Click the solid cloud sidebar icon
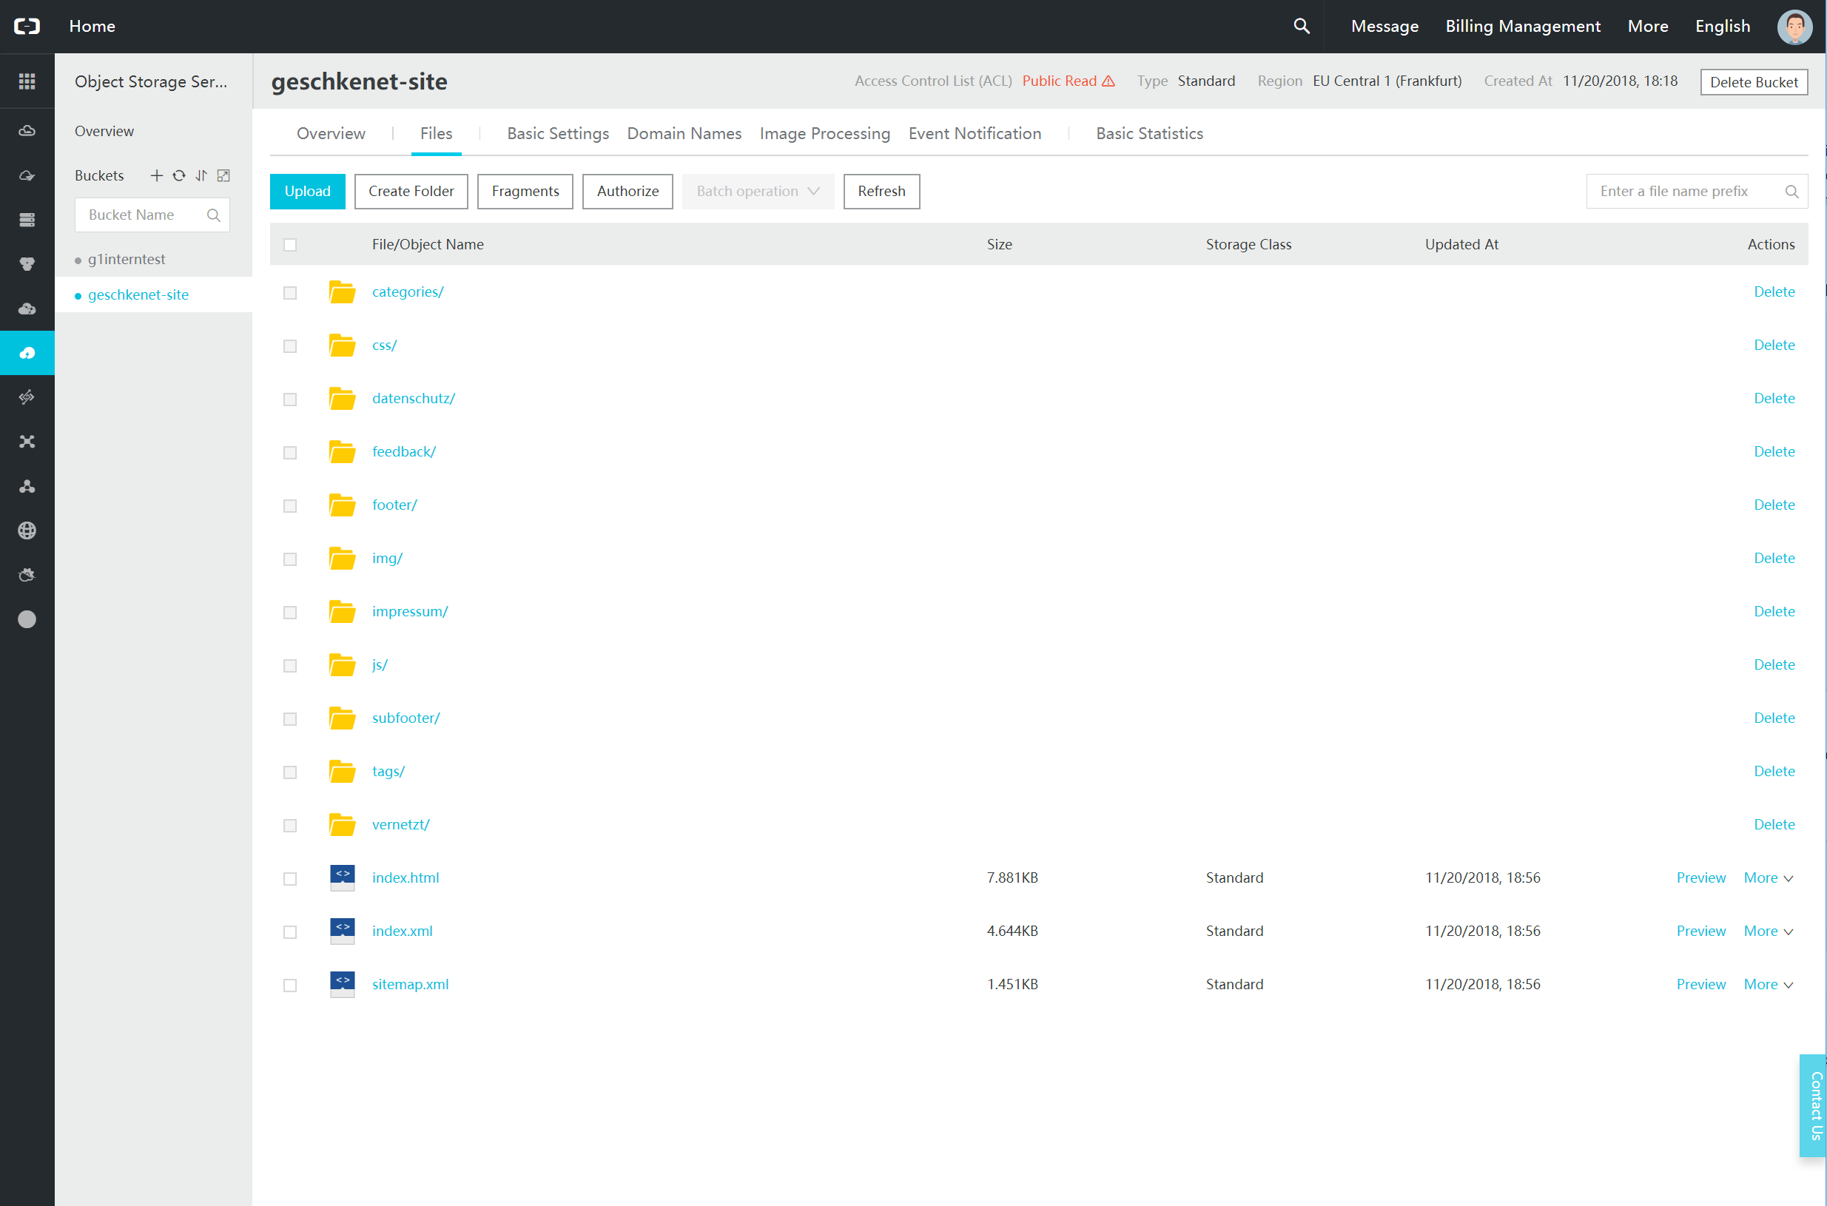1827x1206 pixels. (27, 309)
